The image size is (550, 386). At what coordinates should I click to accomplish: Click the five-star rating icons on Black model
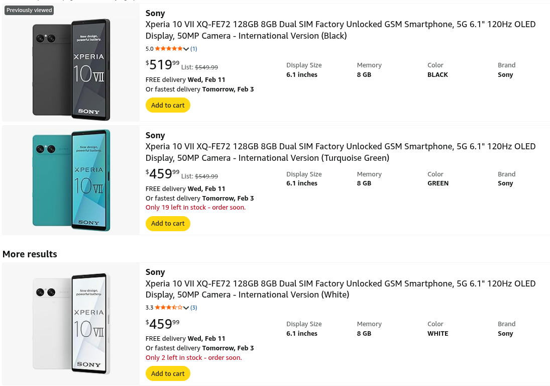tap(169, 49)
